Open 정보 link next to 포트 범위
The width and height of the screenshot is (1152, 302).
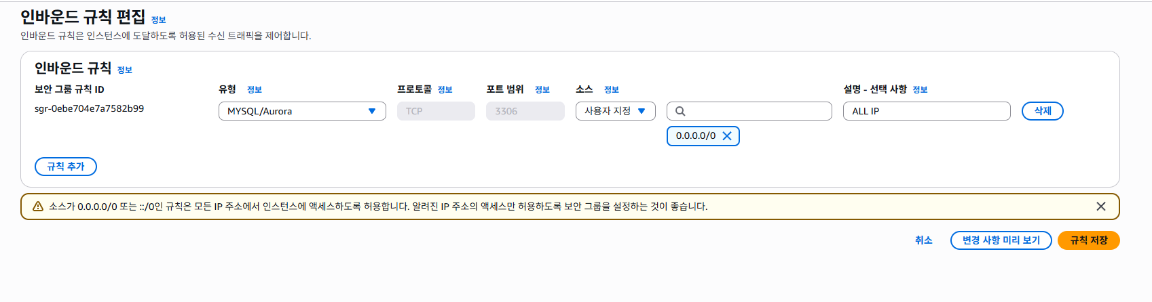point(542,89)
